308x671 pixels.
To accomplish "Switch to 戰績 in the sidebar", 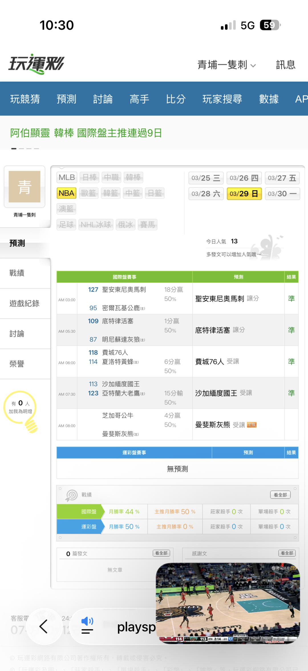I will click(17, 273).
